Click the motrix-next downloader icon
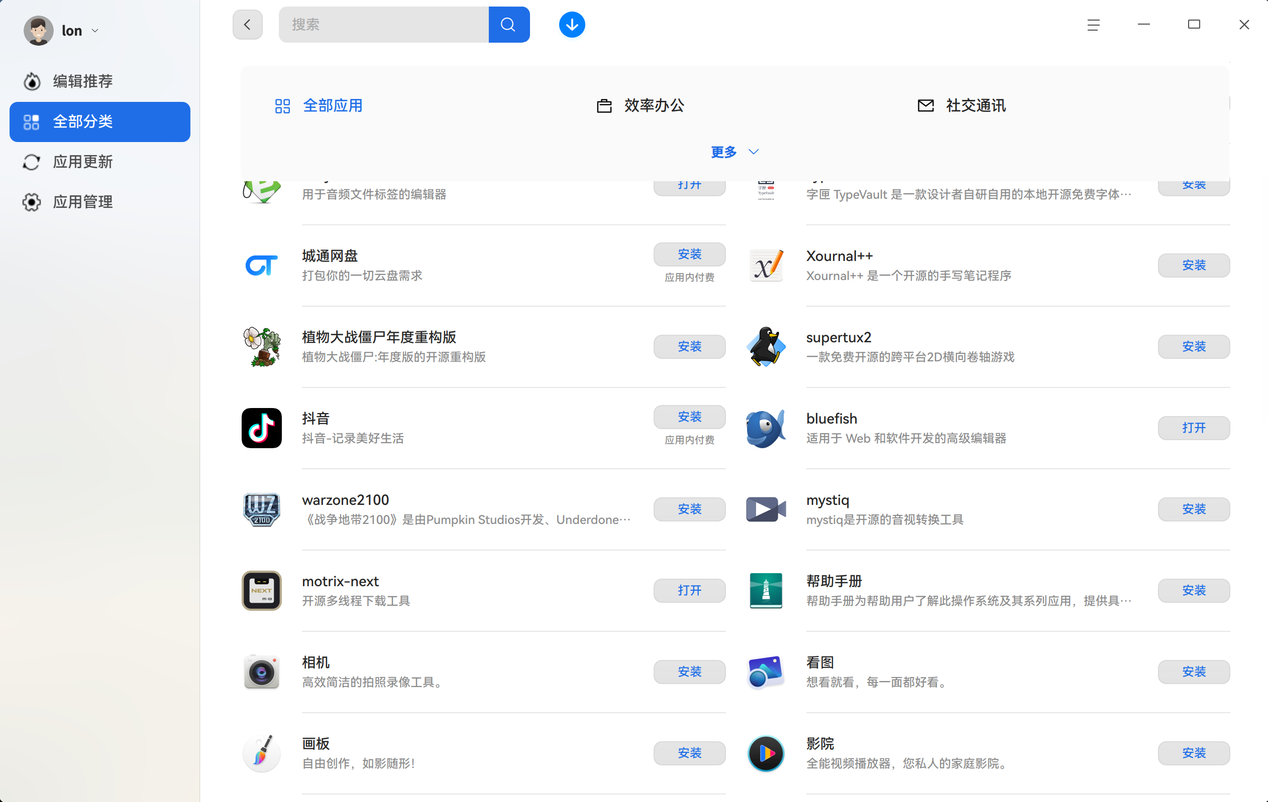This screenshot has height=802, width=1268. [x=261, y=591]
